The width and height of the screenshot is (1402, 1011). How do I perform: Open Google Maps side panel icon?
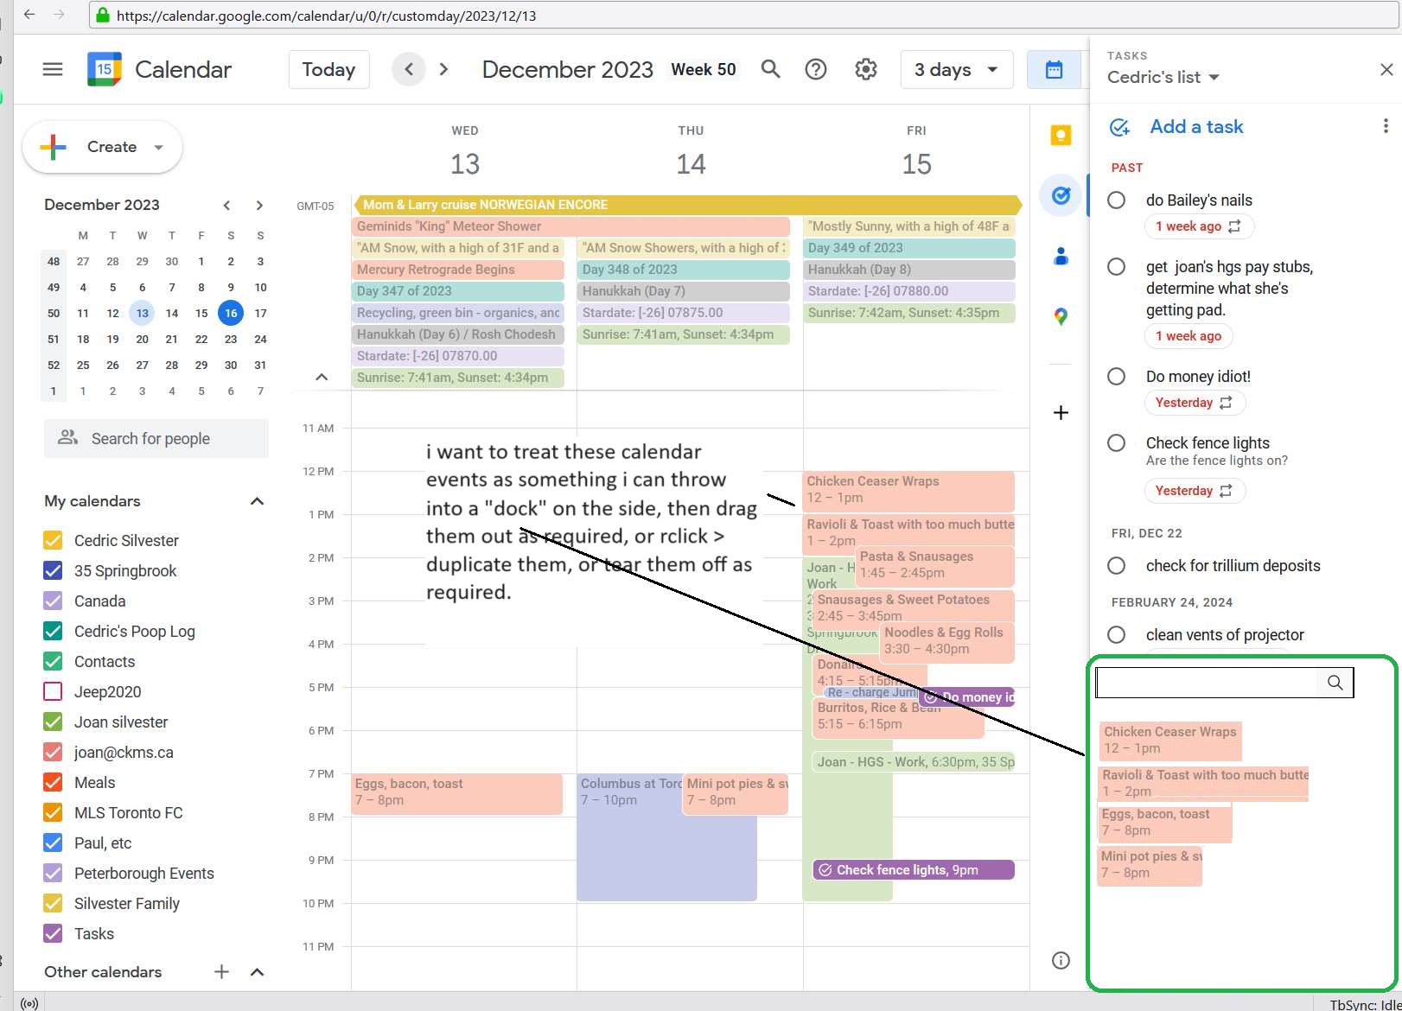click(1061, 317)
